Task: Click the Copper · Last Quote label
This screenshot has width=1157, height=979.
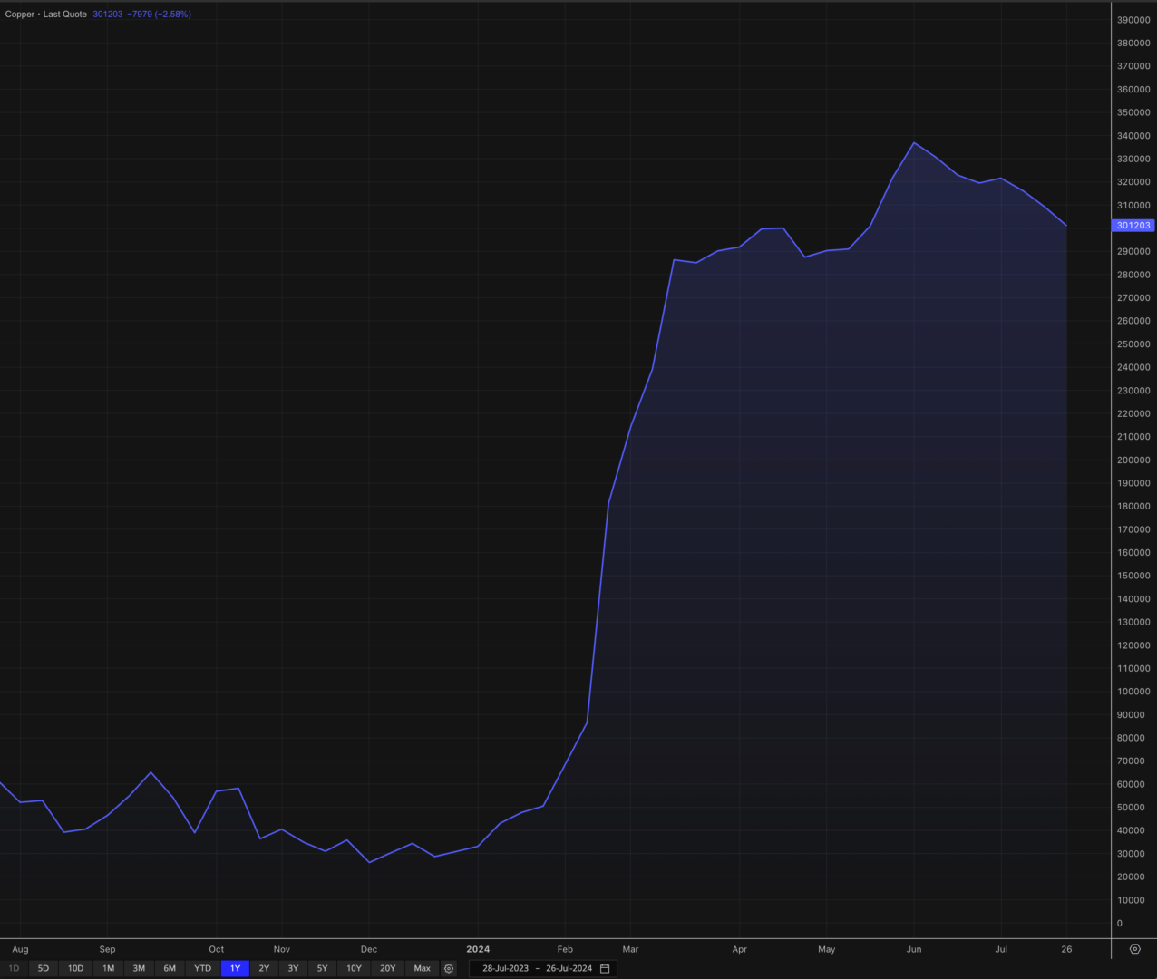Action: [x=46, y=15]
